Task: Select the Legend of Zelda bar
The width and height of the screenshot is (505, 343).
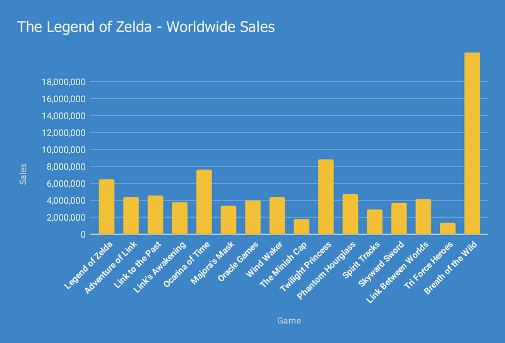Action: coord(107,207)
